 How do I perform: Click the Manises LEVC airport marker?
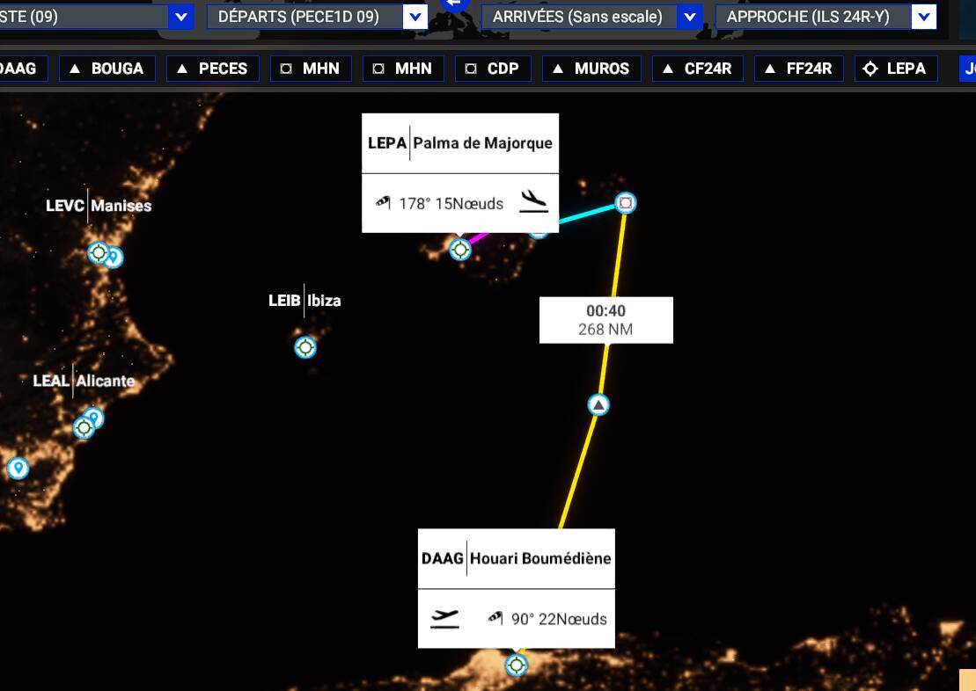[99, 252]
